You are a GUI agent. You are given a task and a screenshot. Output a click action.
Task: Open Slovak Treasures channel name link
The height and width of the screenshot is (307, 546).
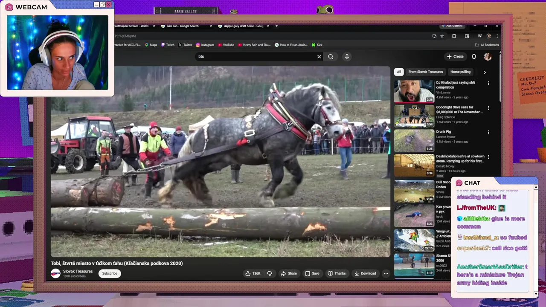tap(78, 271)
